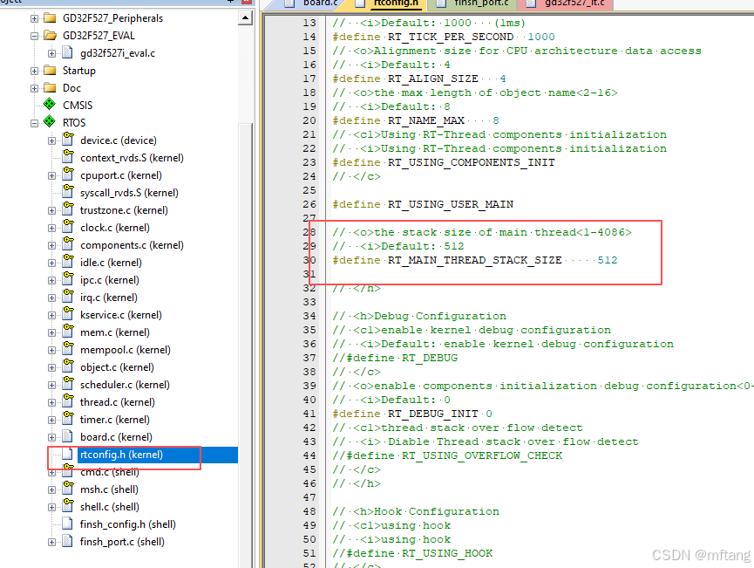Screen dimensions: 754x568
Task: Click line 37 commented RT_DEBUG define
Action: tap(395, 358)
